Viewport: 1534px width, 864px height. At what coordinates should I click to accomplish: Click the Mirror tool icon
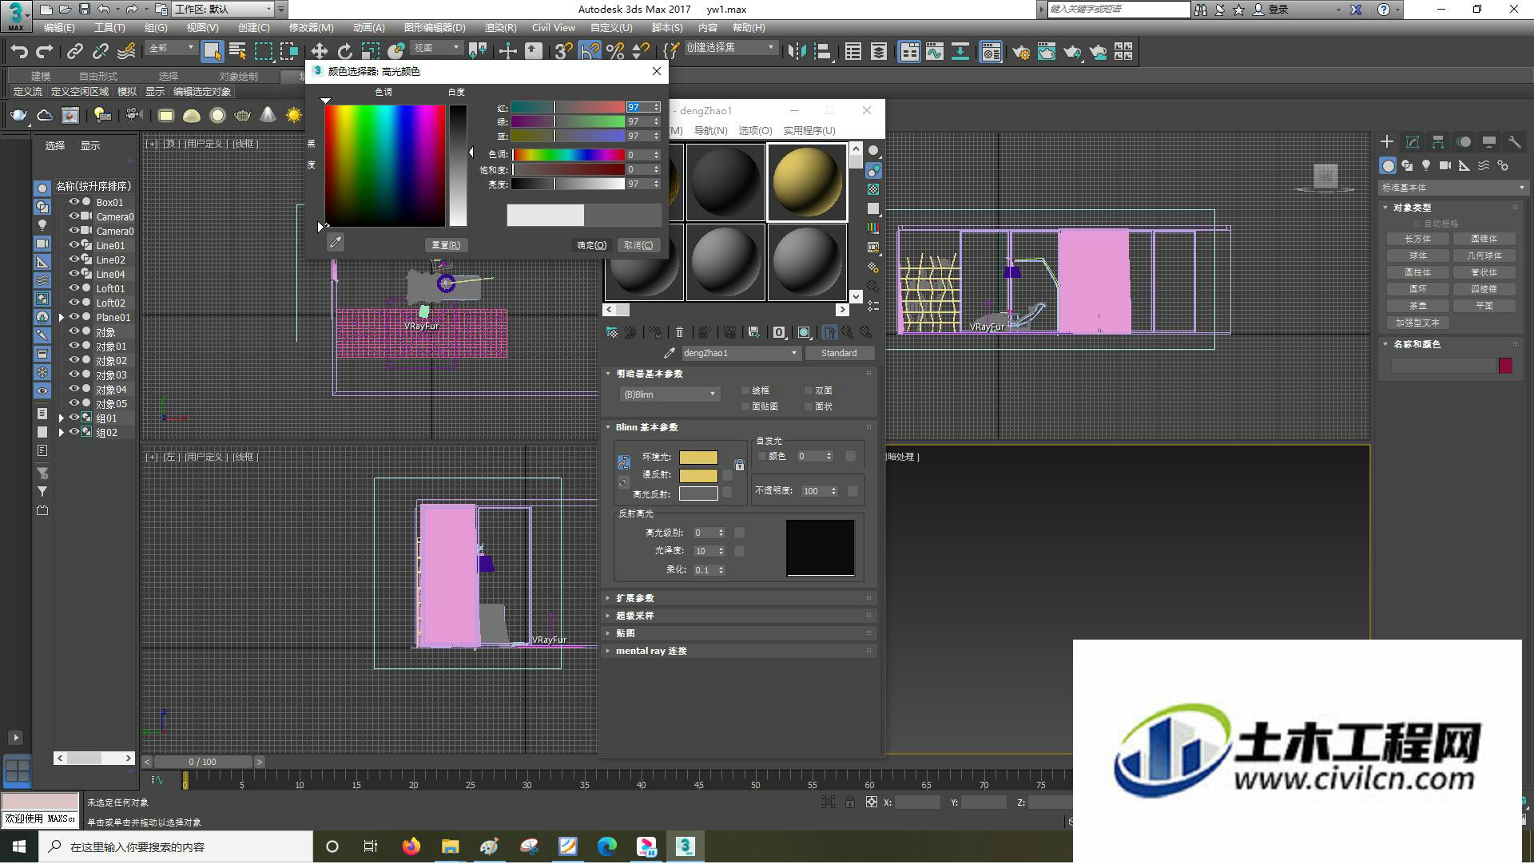pos(796,51)
